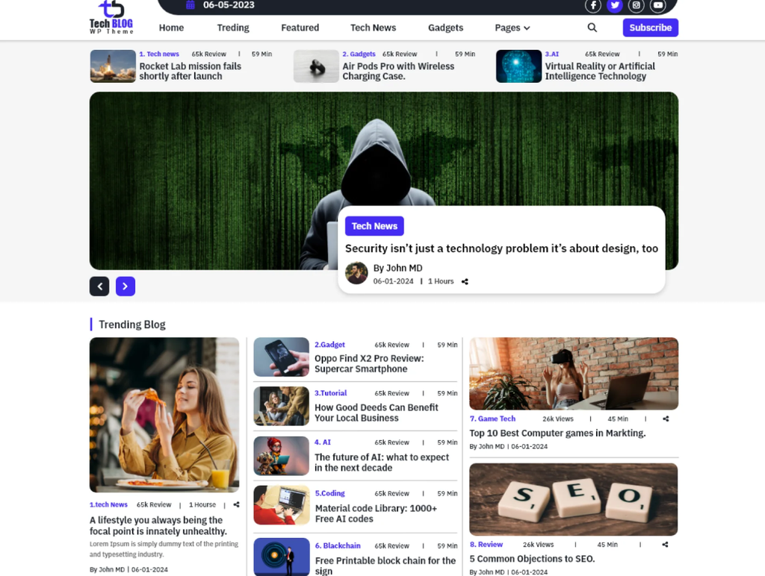This screenshot has height=576, width=765.
Task: Click the smartphone in hand thumbnail
Action: pyautogui.click(x=282, y=357)
